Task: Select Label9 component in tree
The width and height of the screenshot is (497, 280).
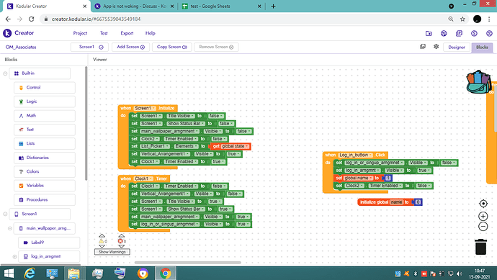Action: pos(49,243)
